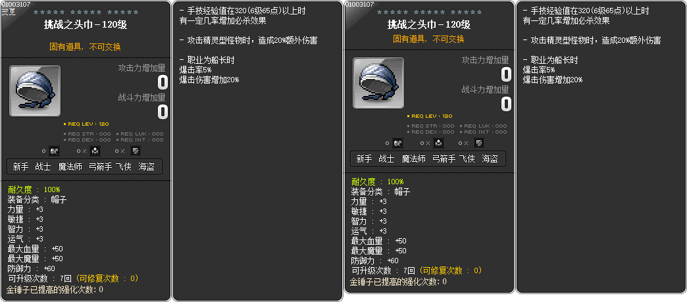Click the shield ignore-defense icon in right tooltip
Viewport: 687px width, 302px height.
coord(480,143)
